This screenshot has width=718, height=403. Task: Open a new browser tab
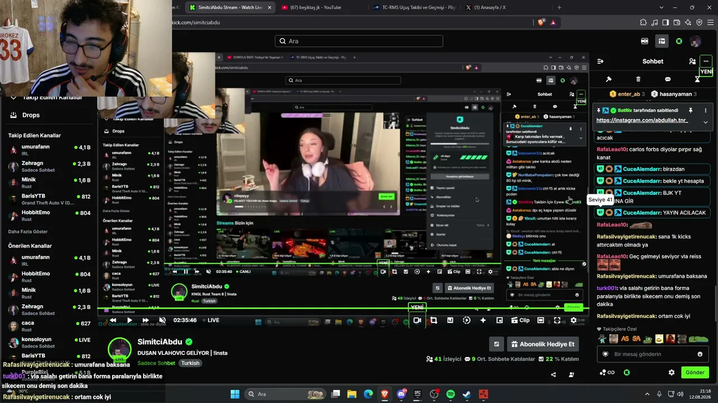(559, 7)
